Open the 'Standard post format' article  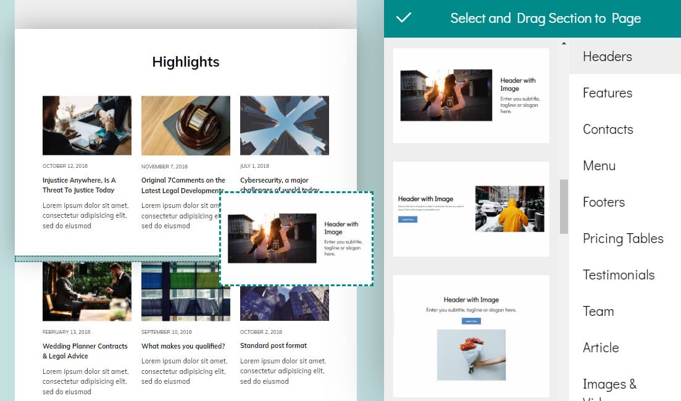pyautogui.click(x=273, y=345)
